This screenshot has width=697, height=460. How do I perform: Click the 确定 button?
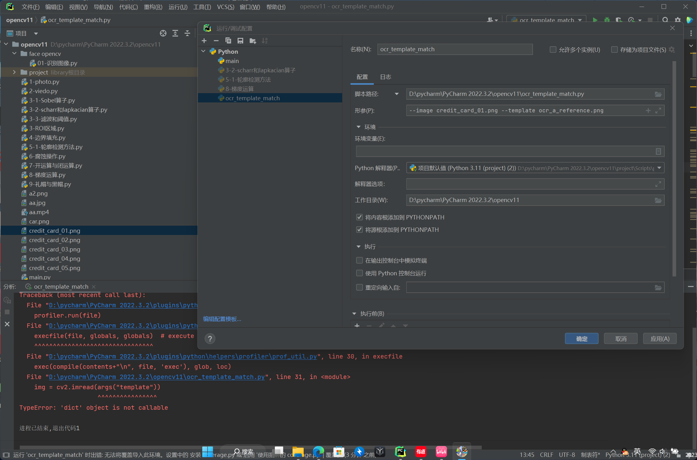click(581, 339)
